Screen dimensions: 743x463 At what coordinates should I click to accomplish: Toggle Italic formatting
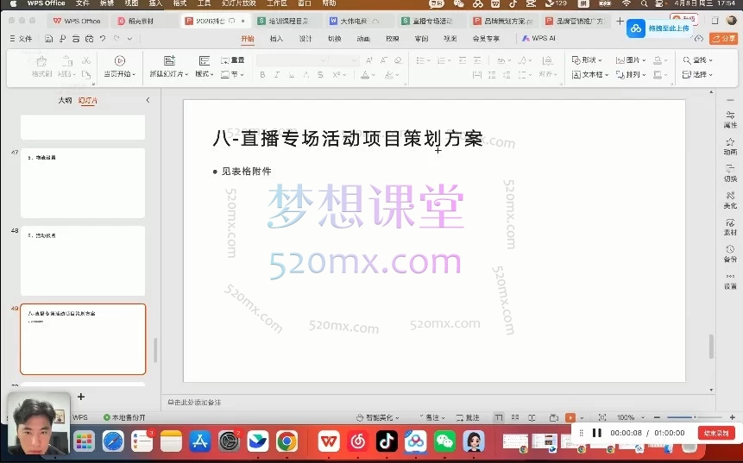point(277,75)
